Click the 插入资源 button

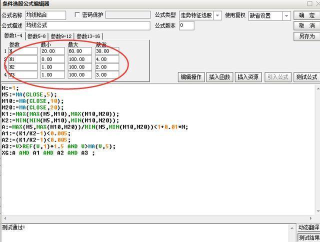pyautogui.click(x=248, y=77)
